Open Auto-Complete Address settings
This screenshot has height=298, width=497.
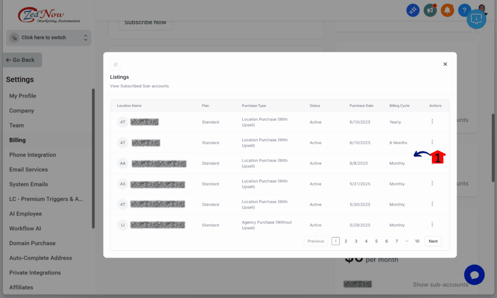41,258
